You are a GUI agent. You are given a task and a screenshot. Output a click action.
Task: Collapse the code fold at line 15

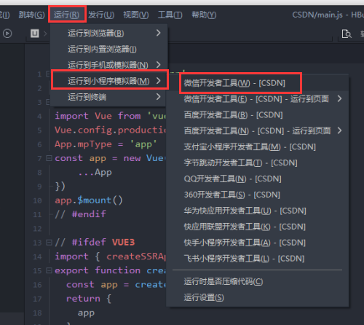pyautogui.click(x=49, y=270)
